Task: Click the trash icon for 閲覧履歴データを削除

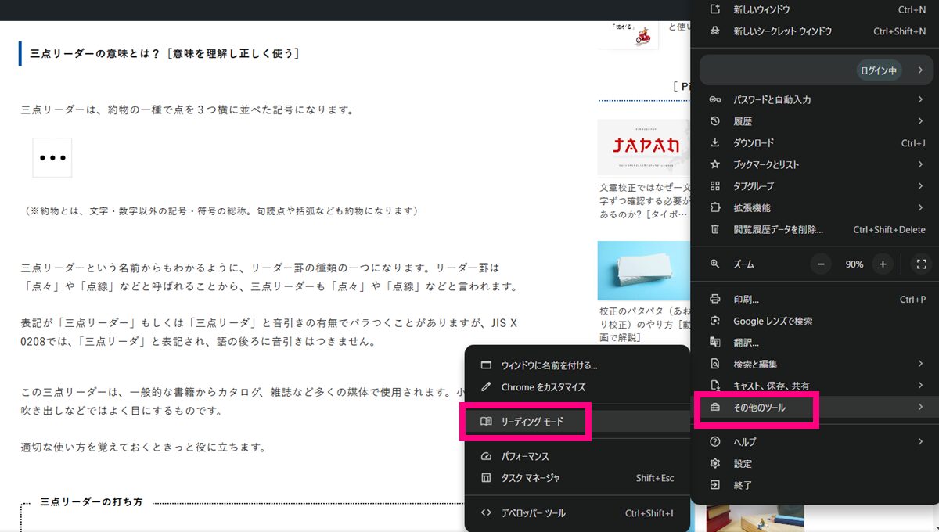Action: (x=714, y=229)
